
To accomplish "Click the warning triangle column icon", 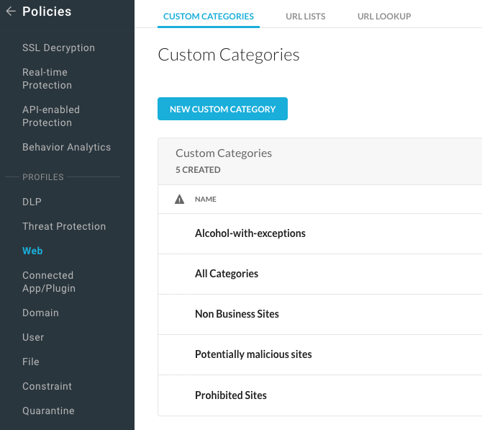I will [180, 200].
